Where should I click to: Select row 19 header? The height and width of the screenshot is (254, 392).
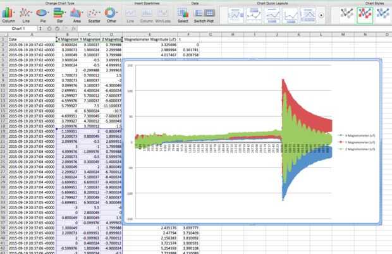click(x=4, y=131)
